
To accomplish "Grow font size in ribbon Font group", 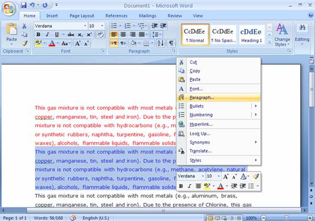I will (77, 43).
